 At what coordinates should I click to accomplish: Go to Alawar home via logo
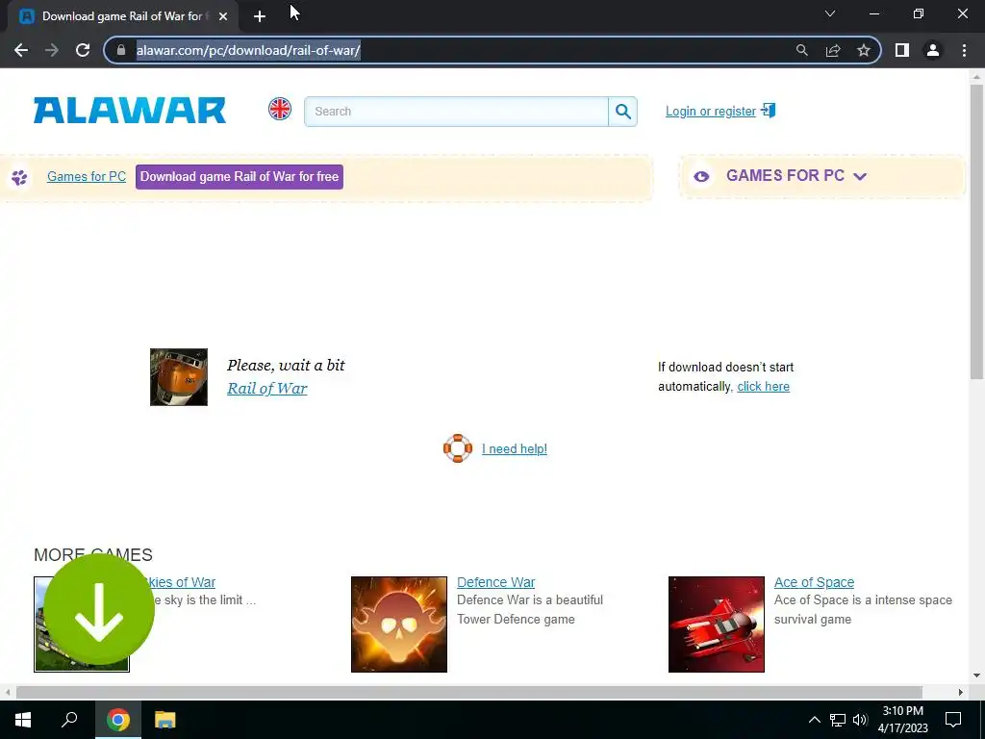coord(130,110)
